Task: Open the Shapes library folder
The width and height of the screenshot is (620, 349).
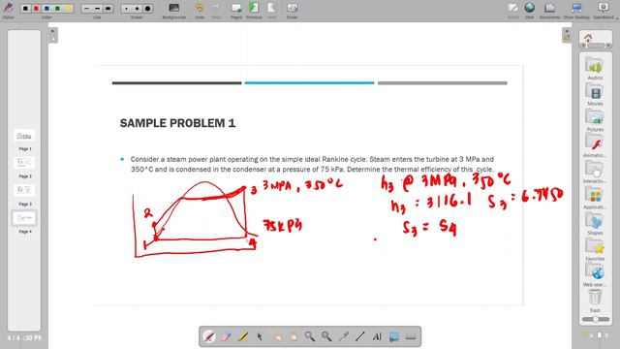Action: pyautogui.click(x=595, y=224)
